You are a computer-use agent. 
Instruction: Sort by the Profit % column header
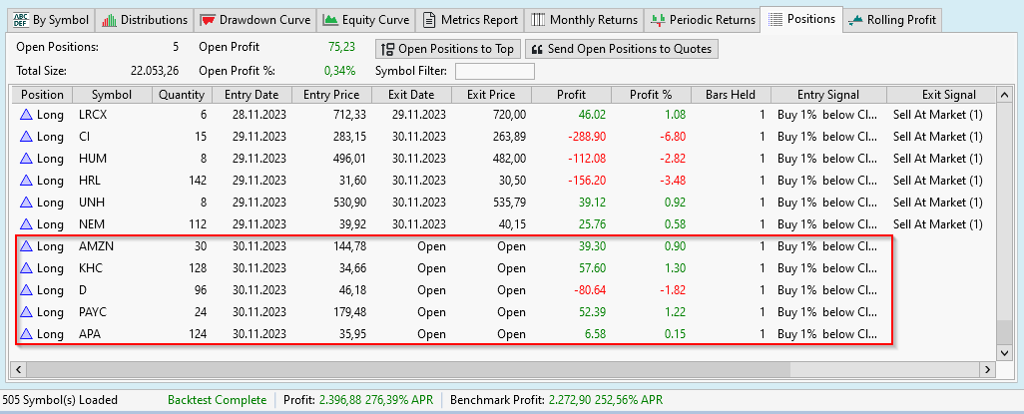pos(651,95)
